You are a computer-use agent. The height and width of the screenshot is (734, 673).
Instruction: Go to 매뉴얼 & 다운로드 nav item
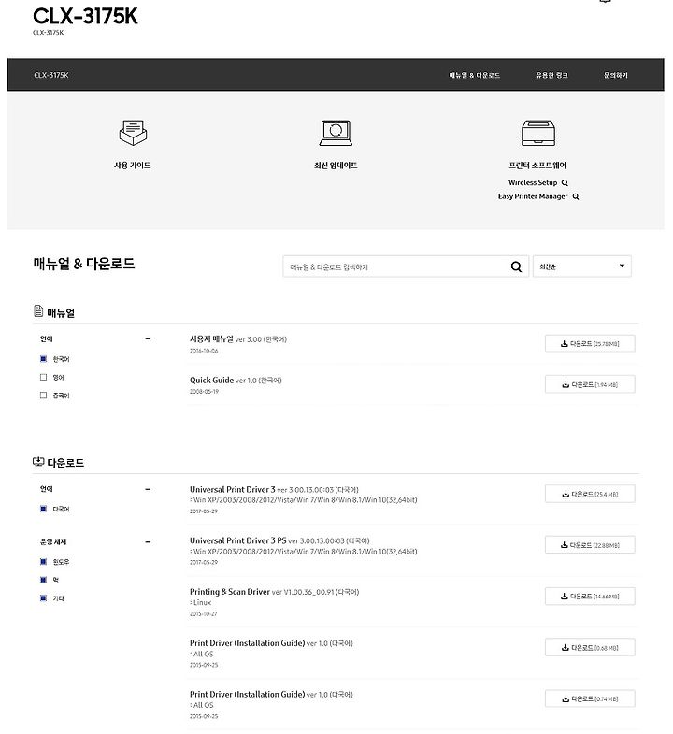point(475,75)
